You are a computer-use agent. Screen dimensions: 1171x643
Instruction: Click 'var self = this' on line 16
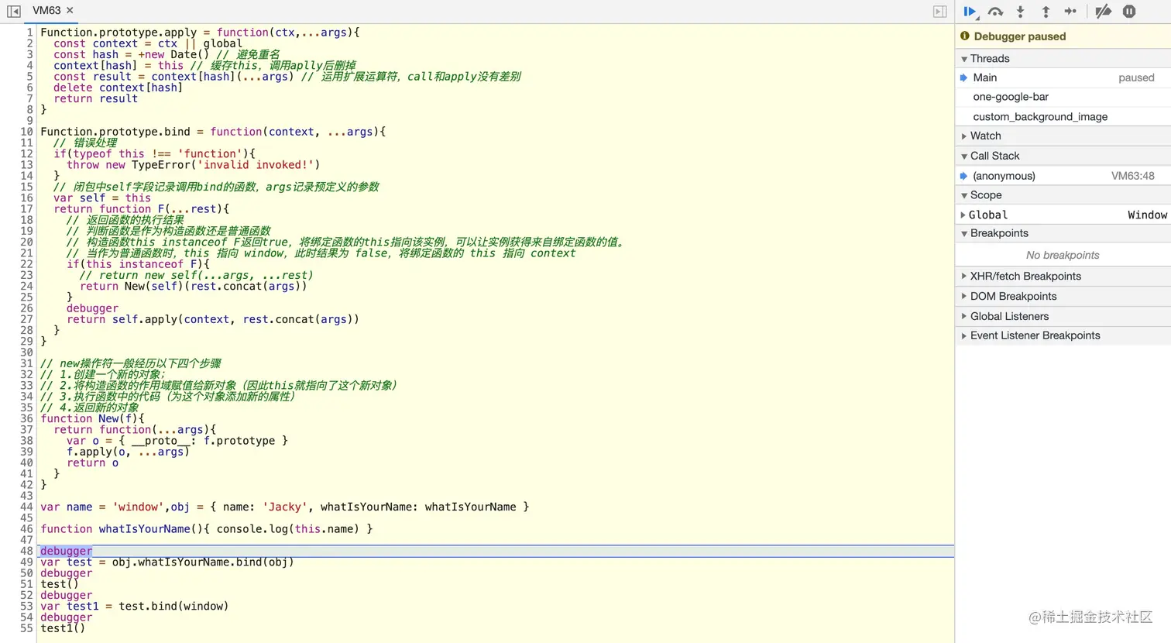(102, 198)
